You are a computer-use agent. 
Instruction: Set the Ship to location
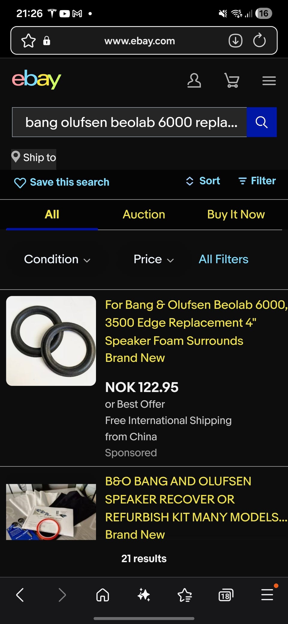(34, 157)
